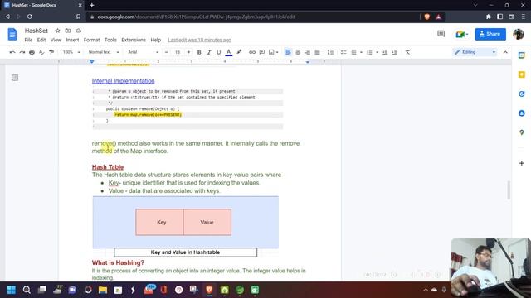Show document outline
Image resolution: width=531 pixels, height=298 pixels.
(x=15, y=78)
